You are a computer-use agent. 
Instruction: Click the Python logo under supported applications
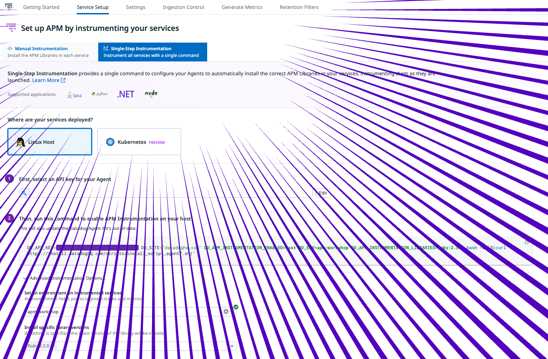(100, 94)
